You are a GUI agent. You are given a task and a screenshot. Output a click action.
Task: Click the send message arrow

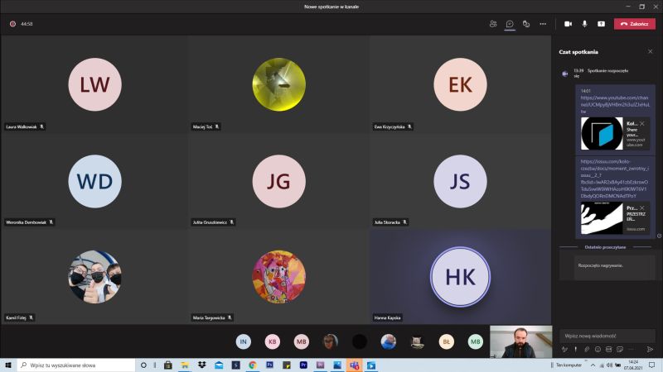[x=651, y=350]
